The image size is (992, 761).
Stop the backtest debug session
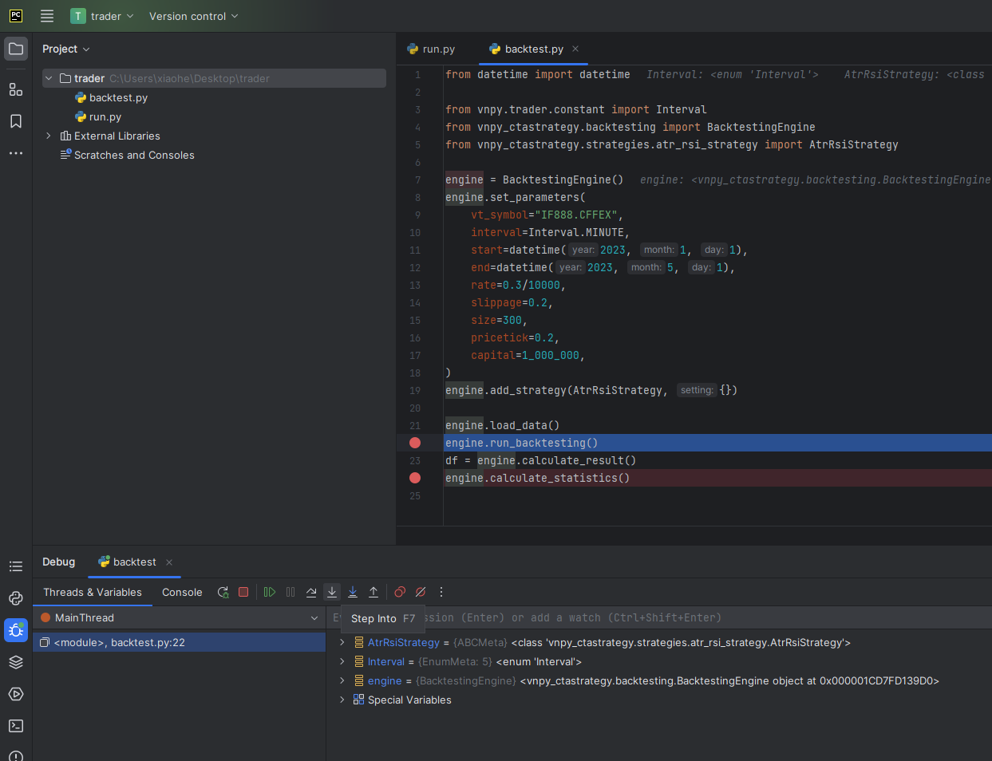(x=244, y=592)
